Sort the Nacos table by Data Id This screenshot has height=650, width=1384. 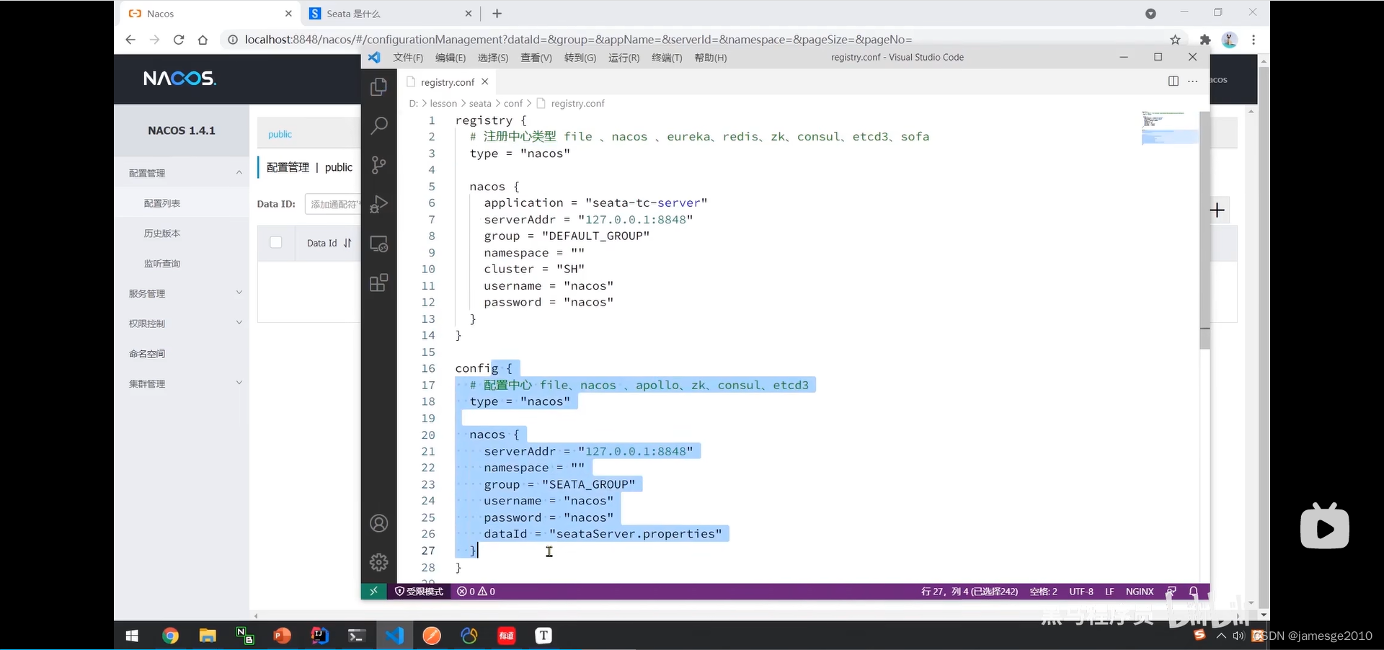point(347,243)
